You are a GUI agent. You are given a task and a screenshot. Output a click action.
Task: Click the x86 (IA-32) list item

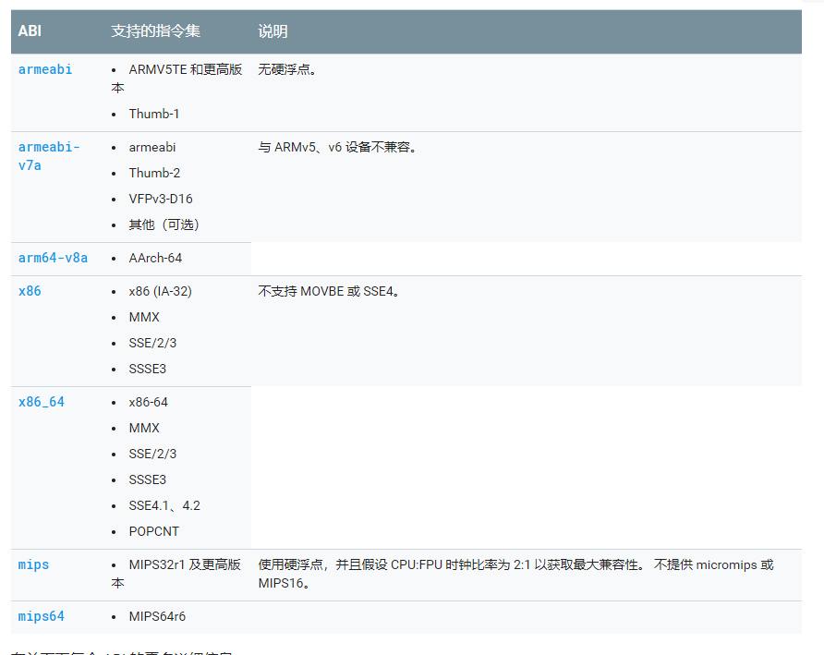pos(161,291)
